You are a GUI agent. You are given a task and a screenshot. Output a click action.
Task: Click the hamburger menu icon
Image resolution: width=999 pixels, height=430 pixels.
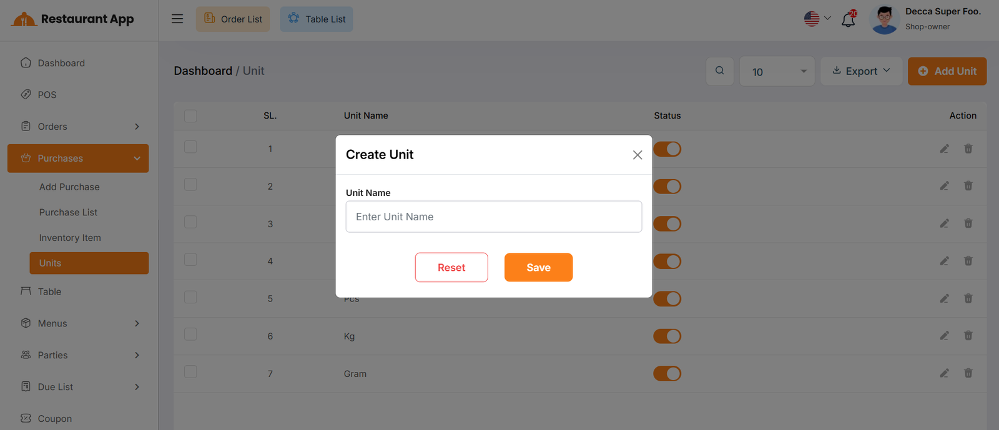point(177,19)
